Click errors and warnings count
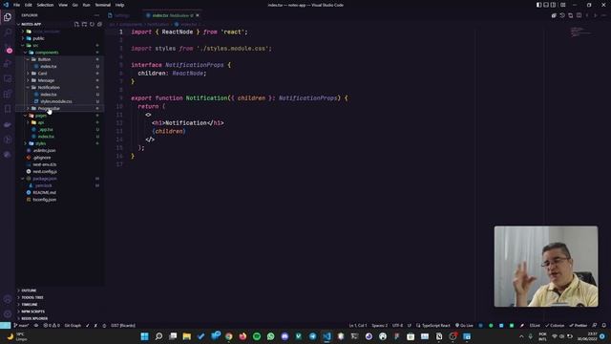Viewport: 611px width, 344px height. pos(52,325)
